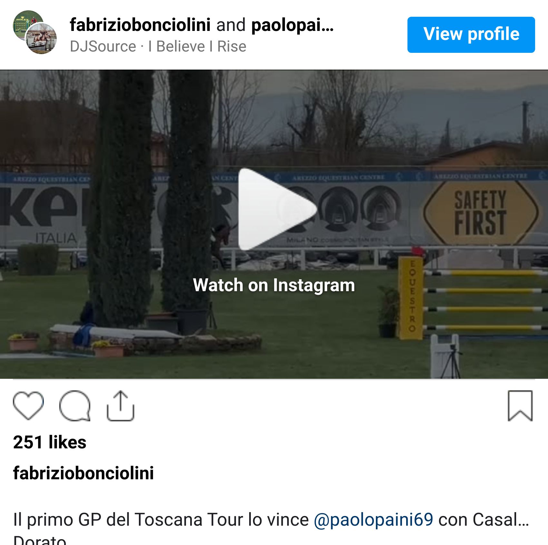Open the @paolopaini69 mention in caption

373,519
